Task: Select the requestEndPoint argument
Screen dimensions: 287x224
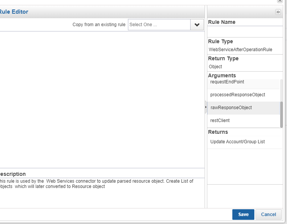Action: tap(227, 82)
